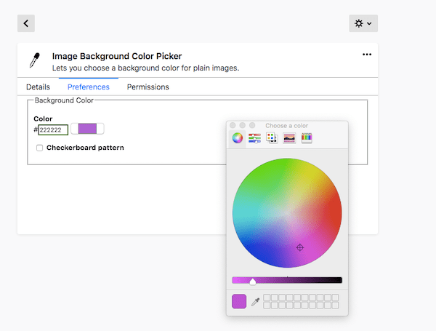Click the purple color swatch button
Screen dimensions: 436x331
tap(88, 129)
